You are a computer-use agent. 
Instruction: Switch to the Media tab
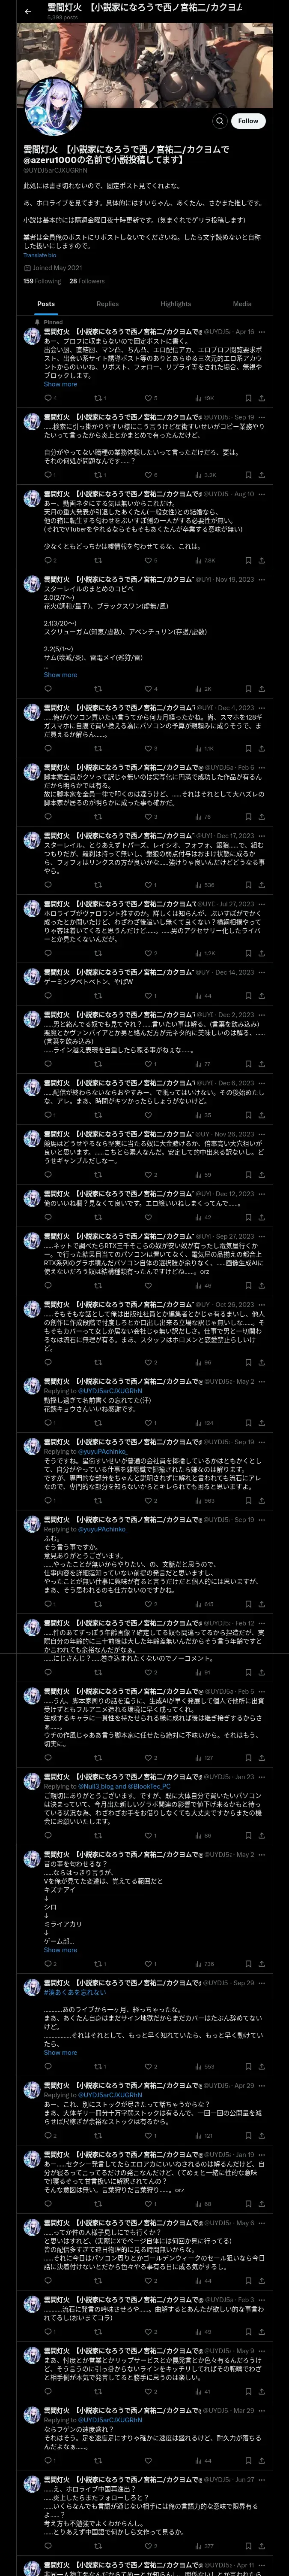[242, 304]
